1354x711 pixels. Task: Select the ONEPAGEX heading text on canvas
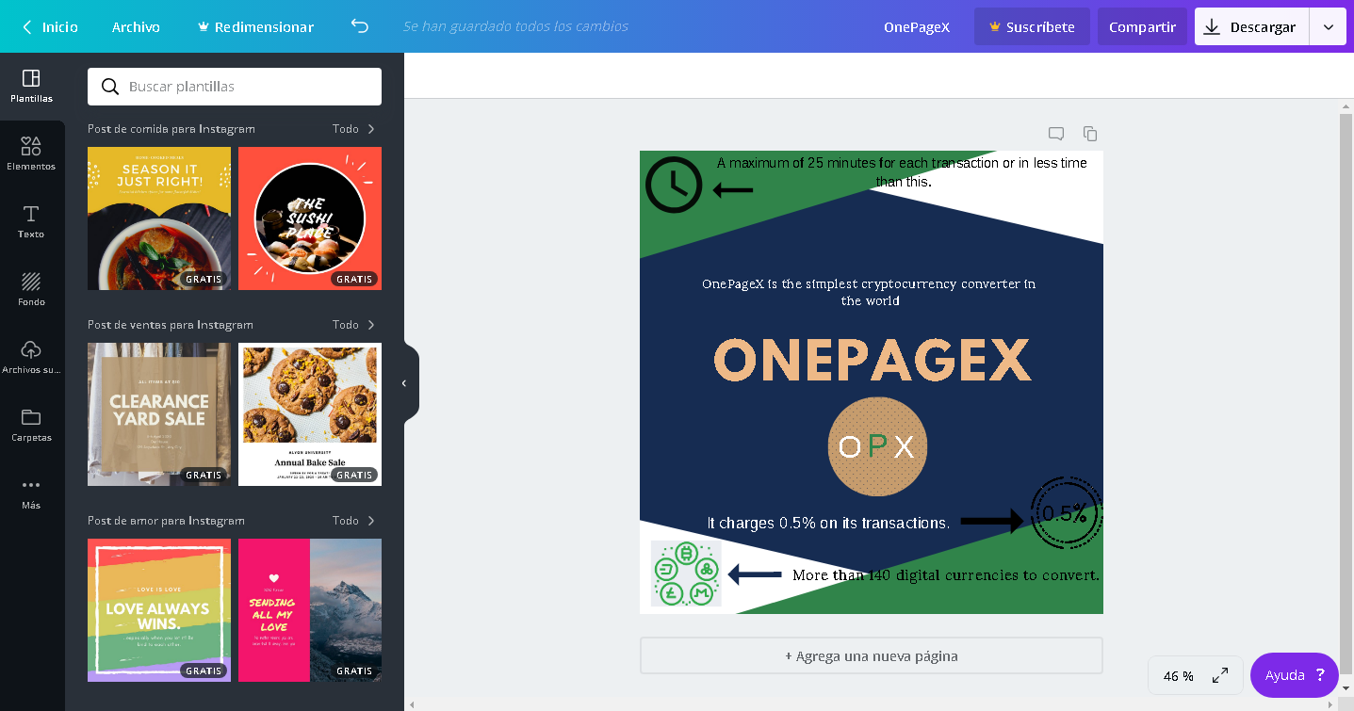click(873, 360)
